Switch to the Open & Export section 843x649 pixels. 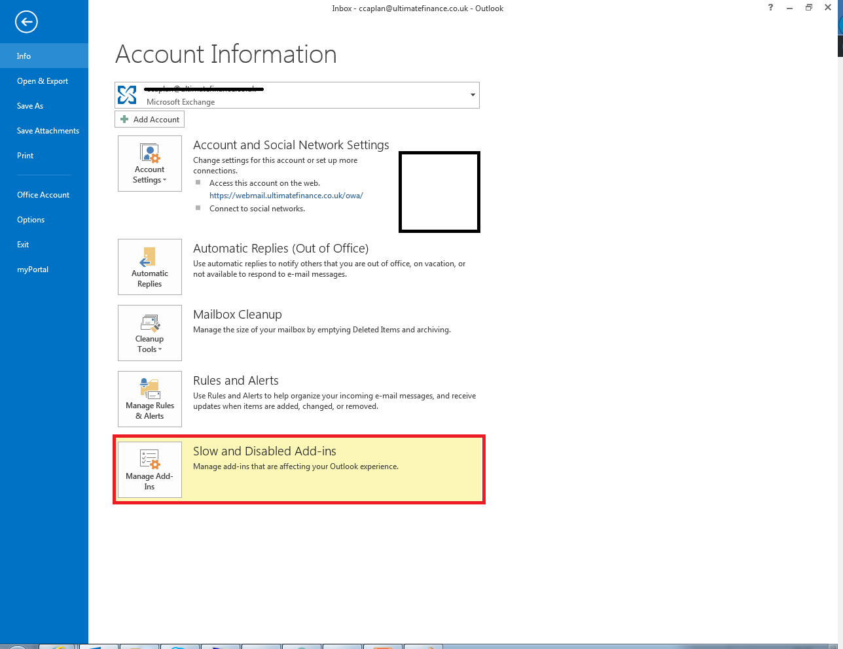pyautogui.click(x=43, y=80)
